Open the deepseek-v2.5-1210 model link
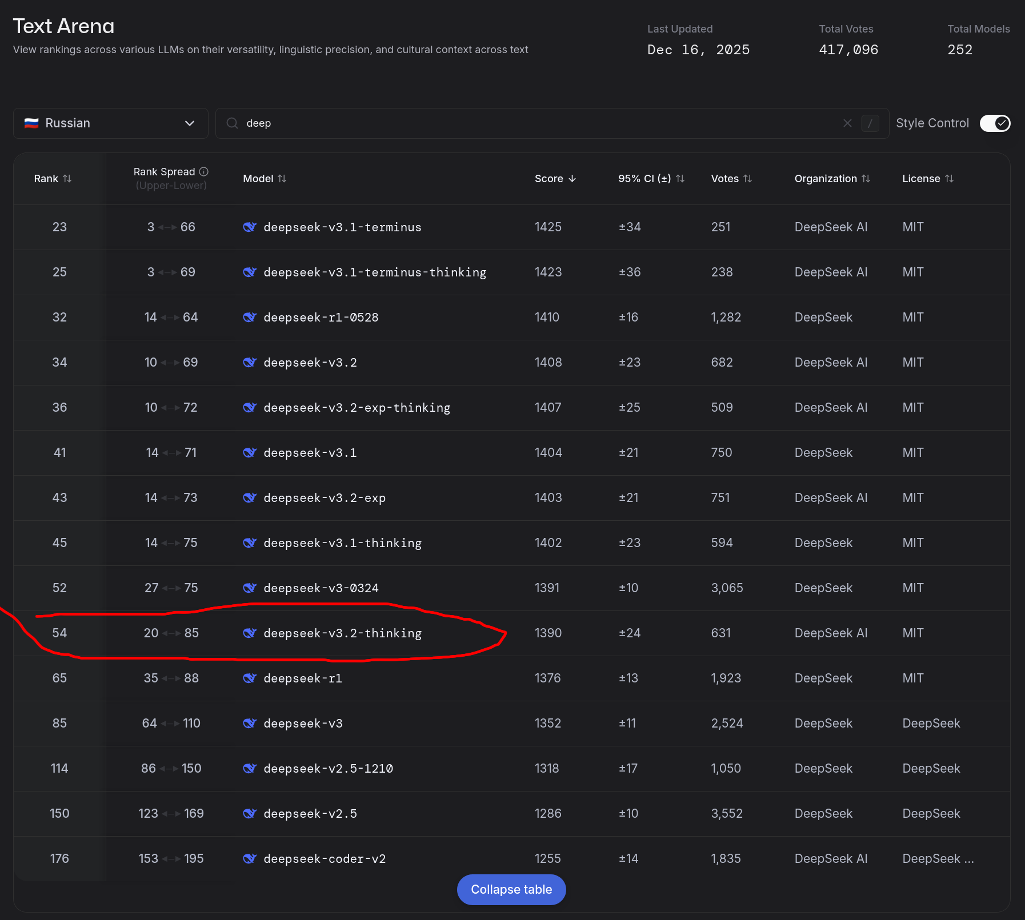The width and height of the screenshot is (1025, 920). click(x=328, y=769)
